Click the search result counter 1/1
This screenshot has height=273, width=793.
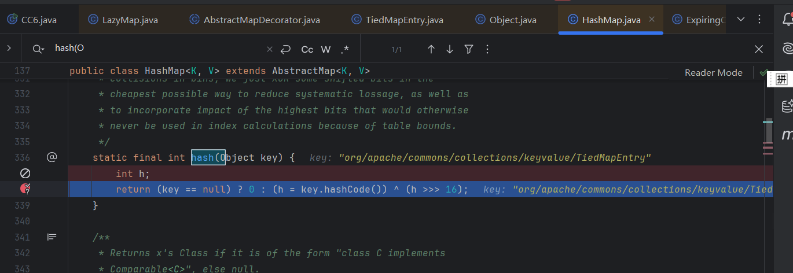click(x=396, y=50)
